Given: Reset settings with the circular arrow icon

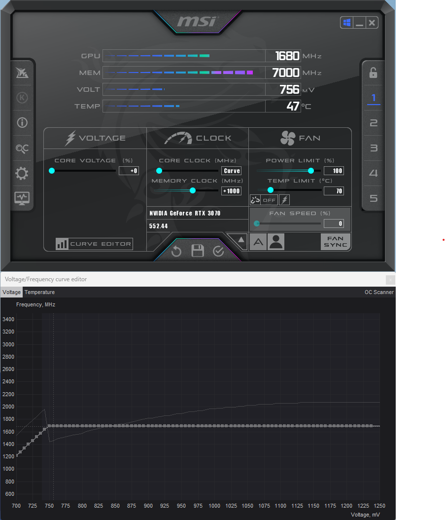Looking at the screenshot, I should pyautogui.click(x=176, y=251).
